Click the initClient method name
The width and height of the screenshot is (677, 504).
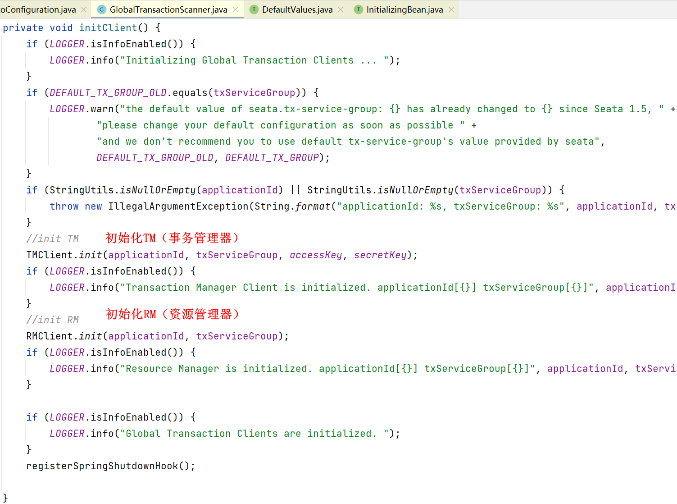108,28
